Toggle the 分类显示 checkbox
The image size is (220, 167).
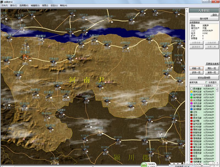pos(207,82)
